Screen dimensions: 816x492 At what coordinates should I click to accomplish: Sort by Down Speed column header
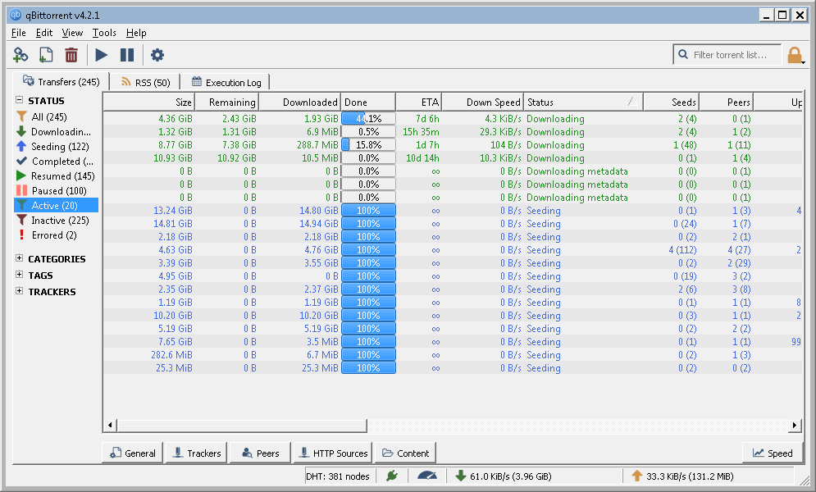click(482, 102)
